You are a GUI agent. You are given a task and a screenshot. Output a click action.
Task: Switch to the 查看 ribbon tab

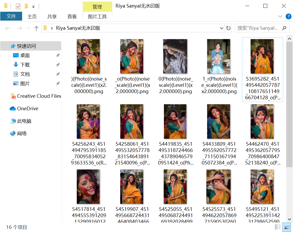point(72,16)
